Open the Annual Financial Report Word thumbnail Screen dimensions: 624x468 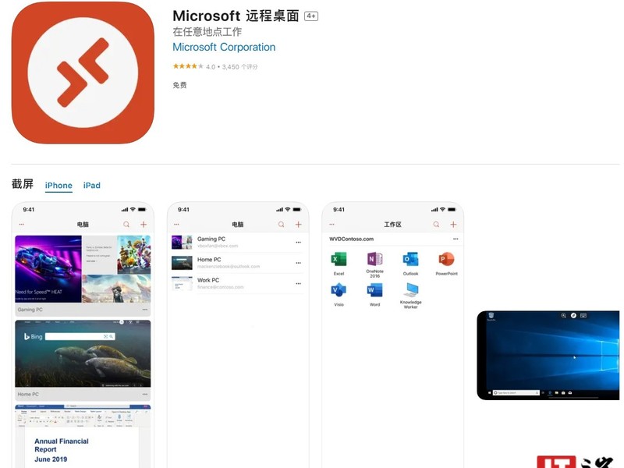coord(83,436)
